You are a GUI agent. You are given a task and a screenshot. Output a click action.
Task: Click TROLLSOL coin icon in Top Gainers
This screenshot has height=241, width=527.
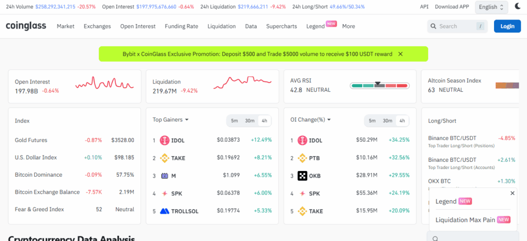pos(164,211)
